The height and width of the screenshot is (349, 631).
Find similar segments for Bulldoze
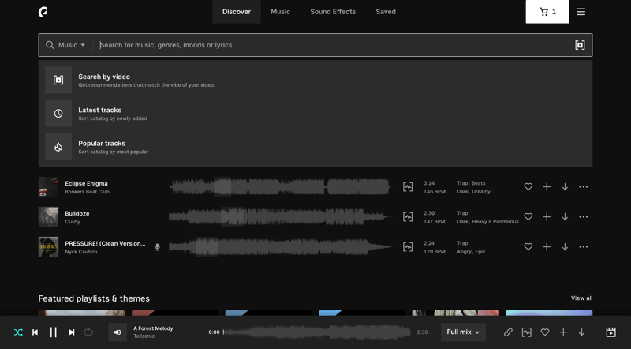408,217
